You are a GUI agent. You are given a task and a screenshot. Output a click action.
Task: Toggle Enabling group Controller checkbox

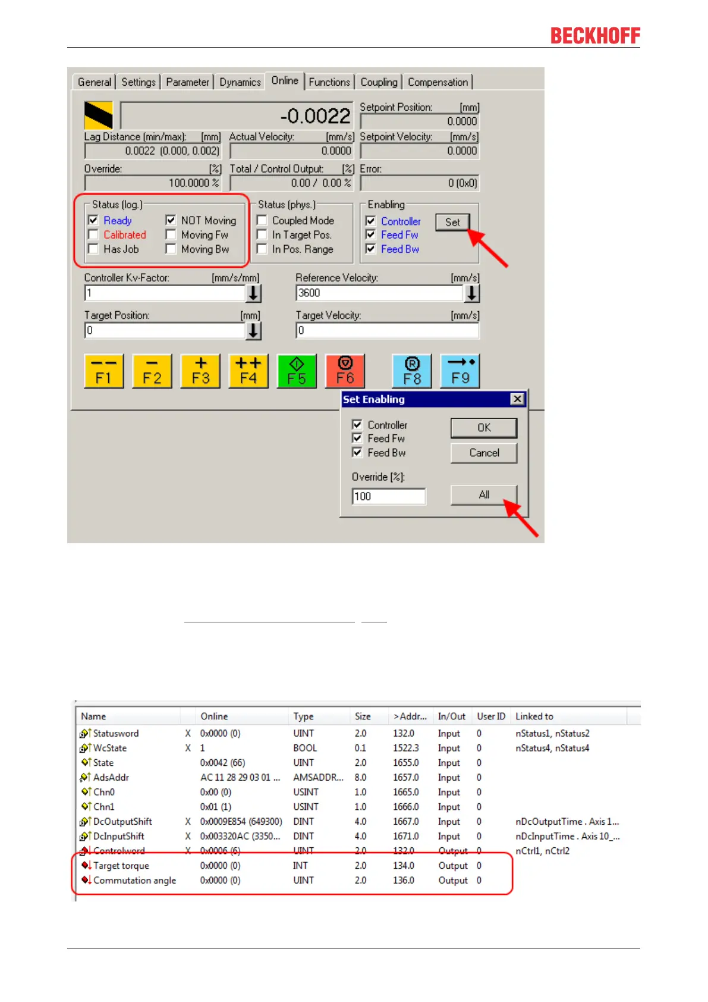click(x=371, y=221)
